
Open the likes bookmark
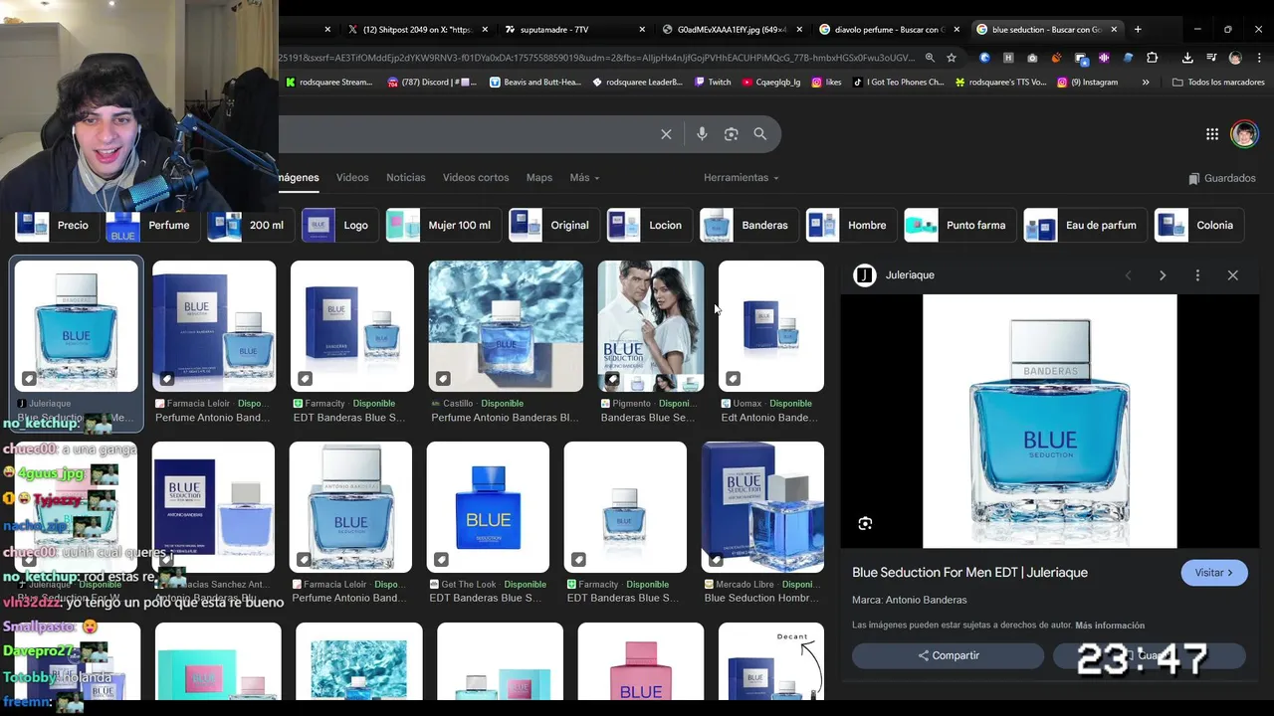click(826, 83)
